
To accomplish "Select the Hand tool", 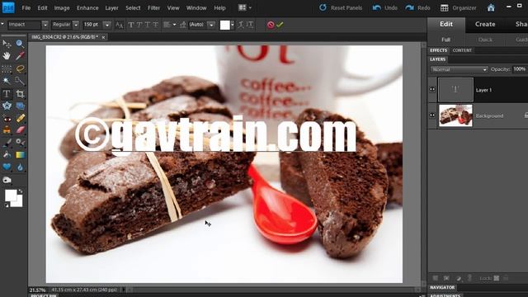I will pos(7,56).
